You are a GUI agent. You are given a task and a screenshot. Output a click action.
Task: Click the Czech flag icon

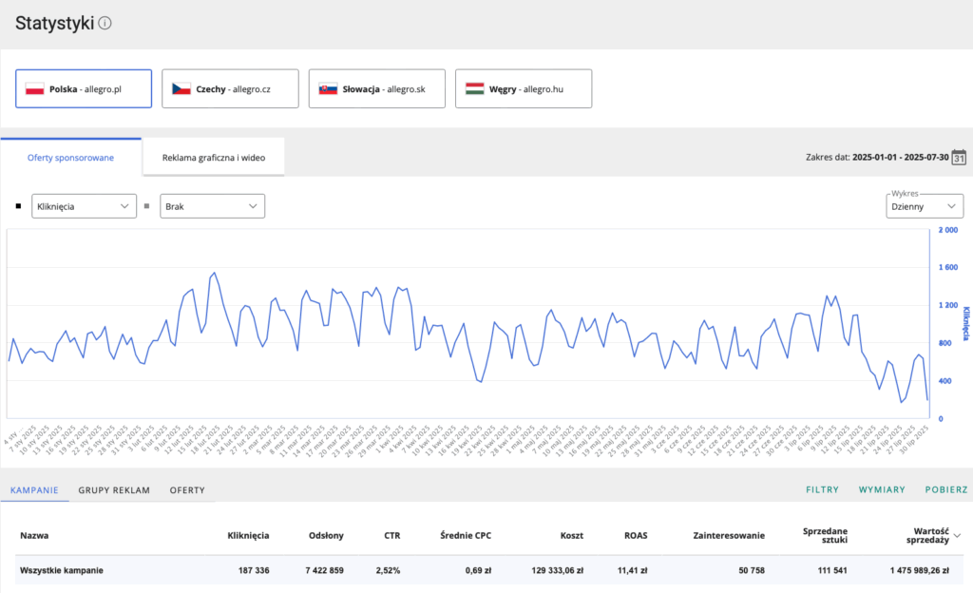coord(181,88)
